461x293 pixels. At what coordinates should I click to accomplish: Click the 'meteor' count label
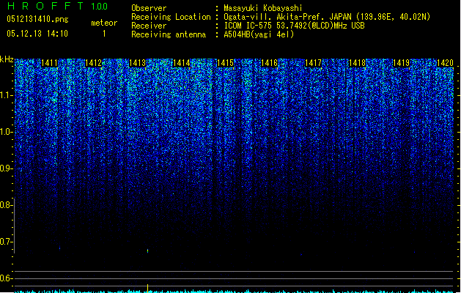(104, 23)
